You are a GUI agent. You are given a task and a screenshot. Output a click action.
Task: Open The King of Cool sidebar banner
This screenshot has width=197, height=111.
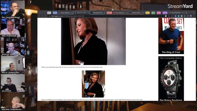pos(171,36)
